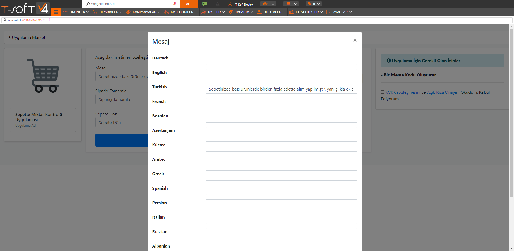Open the orange grid apps dropdown

pos(291,4)
